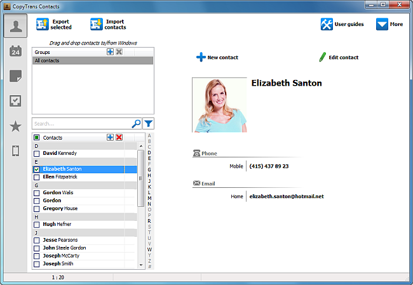Check the Joseph McCarty checkbox
Image resolution: width=413 pixels, height=285 pixels.
tap(37, 256)
